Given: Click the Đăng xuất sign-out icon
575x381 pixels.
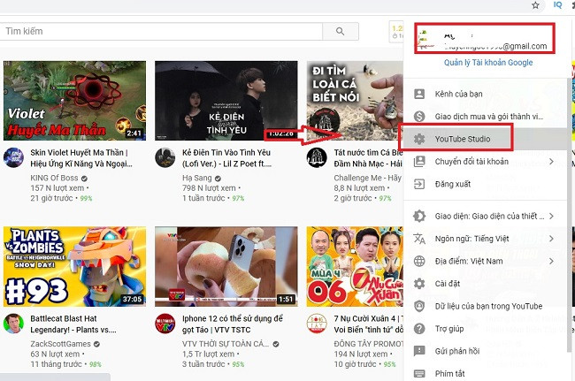Looking at the screenshot, I should click(x=419, y=184).
